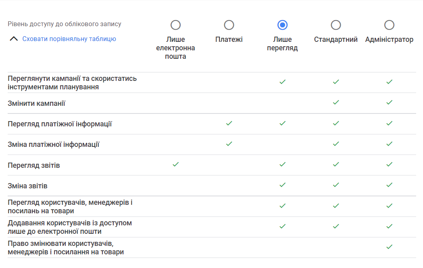Click 'Платежі' checkmark in 'Перегляд платіжної інформації' row

pyautogui.click(x=229, y=123)
